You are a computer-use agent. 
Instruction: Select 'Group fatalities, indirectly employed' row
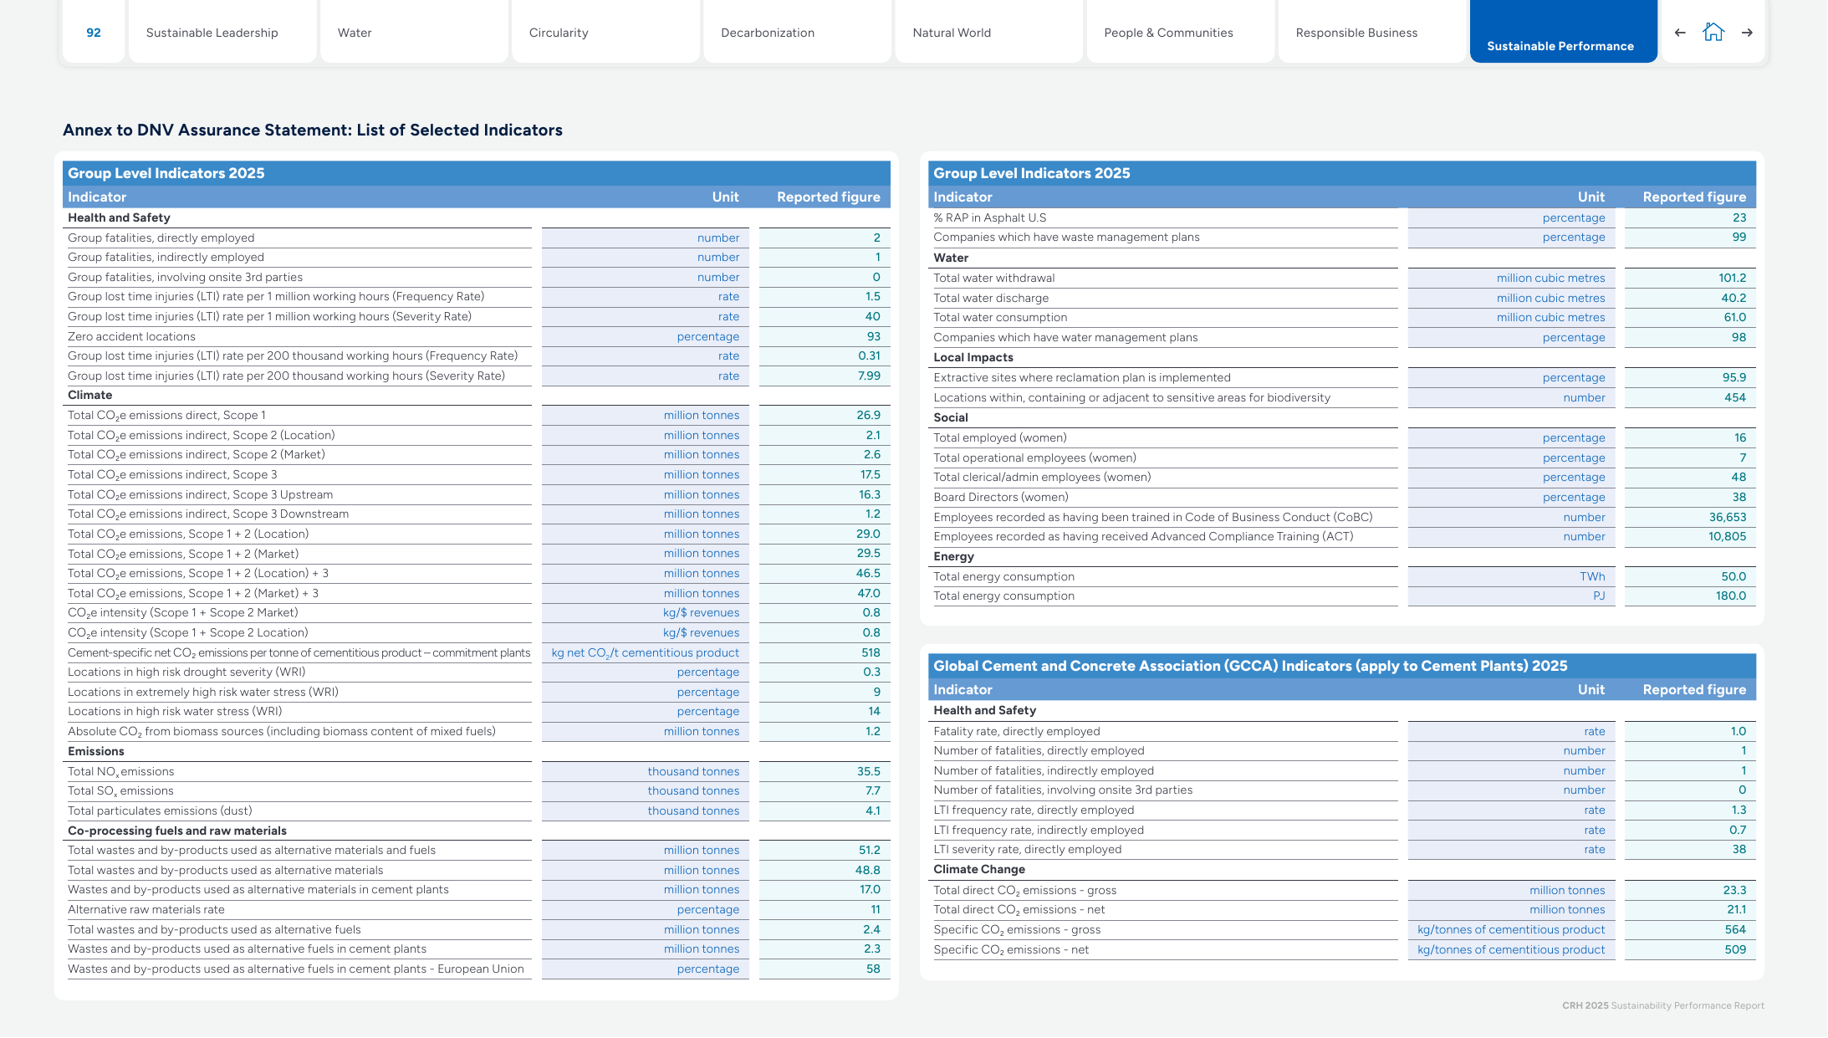coord(478,258)
